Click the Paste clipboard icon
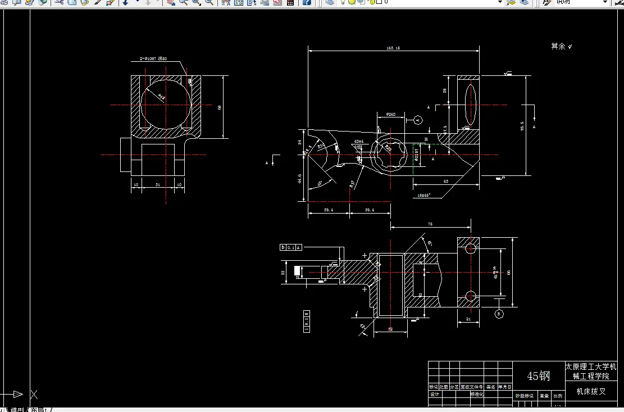This screenshot has width=624, height=412. coord(84,2)
